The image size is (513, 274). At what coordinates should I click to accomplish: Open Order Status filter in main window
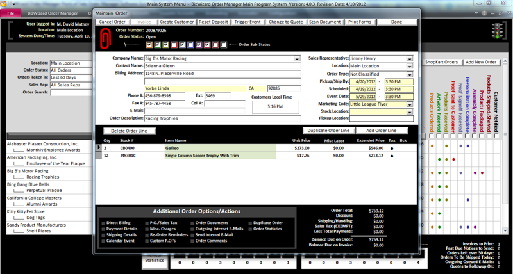pyautogui.click(x=71, y=70)
